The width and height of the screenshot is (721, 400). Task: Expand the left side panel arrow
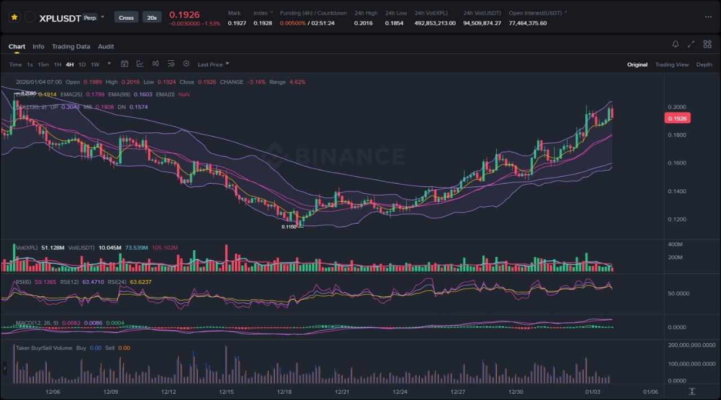(x=5, y=368)
